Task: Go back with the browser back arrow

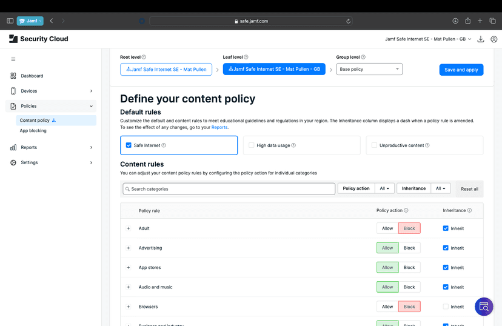Action: tap(52, 21)
